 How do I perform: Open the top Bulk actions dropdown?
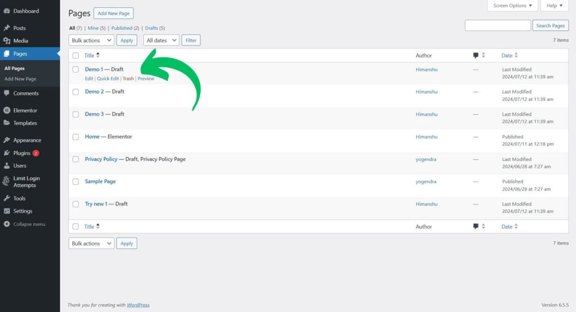92,40
